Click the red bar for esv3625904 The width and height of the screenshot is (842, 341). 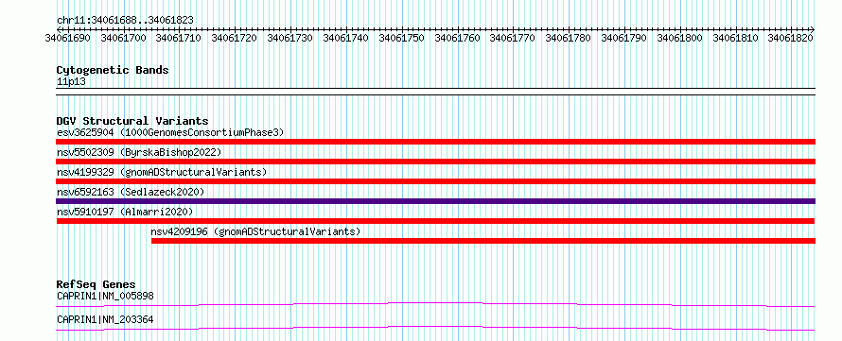pyautogui.click(x=435, y=142)
